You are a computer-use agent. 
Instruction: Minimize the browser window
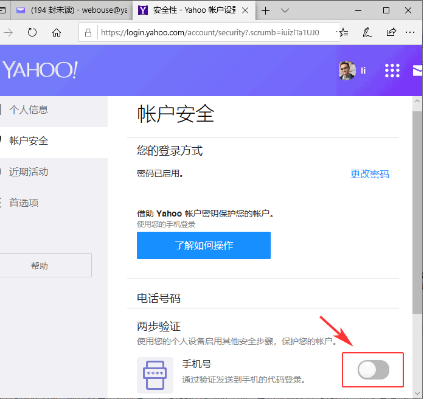(358, 10)
